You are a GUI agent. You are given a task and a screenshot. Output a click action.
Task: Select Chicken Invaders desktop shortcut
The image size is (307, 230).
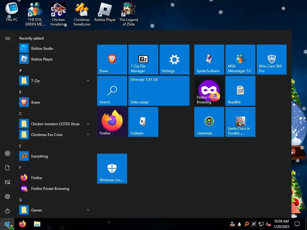tap(58, 14)
